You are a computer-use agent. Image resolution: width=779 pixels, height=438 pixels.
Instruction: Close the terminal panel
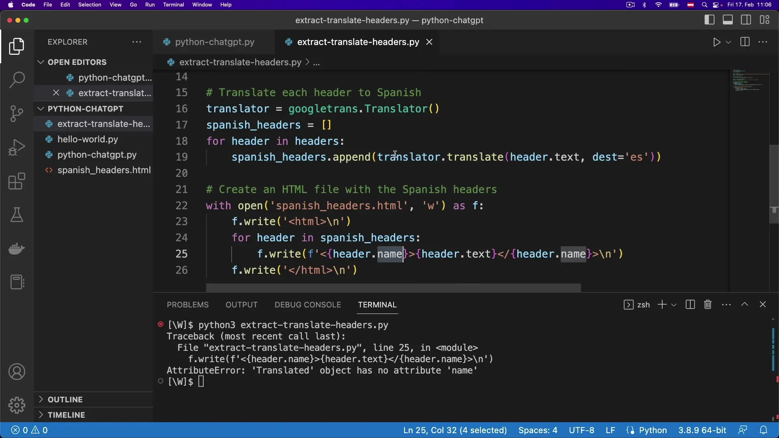click(x=763, y=304)
